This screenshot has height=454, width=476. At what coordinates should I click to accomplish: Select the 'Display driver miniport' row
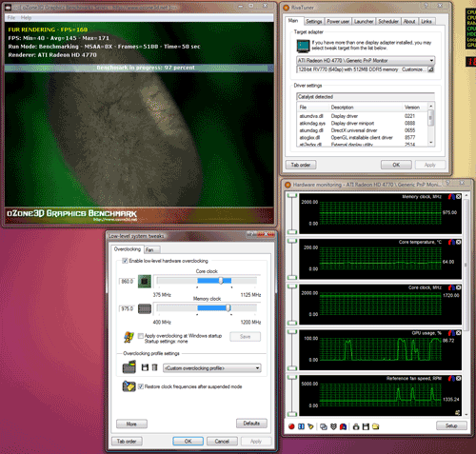coord(362,123)
